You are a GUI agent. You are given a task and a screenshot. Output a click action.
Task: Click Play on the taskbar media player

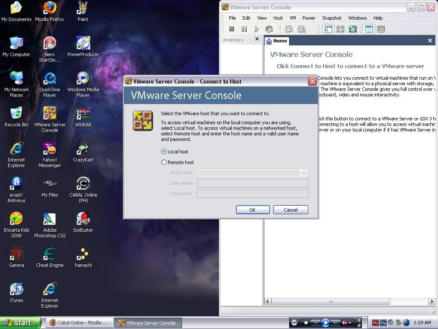coord(325,323)
